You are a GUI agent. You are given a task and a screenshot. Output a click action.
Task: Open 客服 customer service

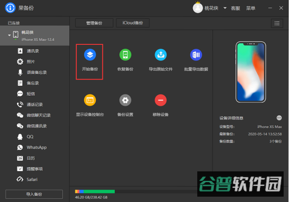(x=236, y=8)
